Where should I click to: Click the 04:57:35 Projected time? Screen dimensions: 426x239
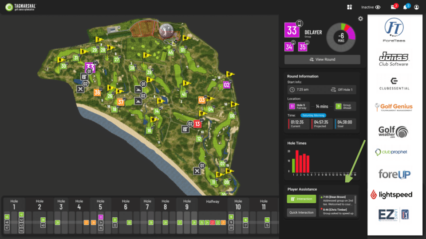coord(321,124)
